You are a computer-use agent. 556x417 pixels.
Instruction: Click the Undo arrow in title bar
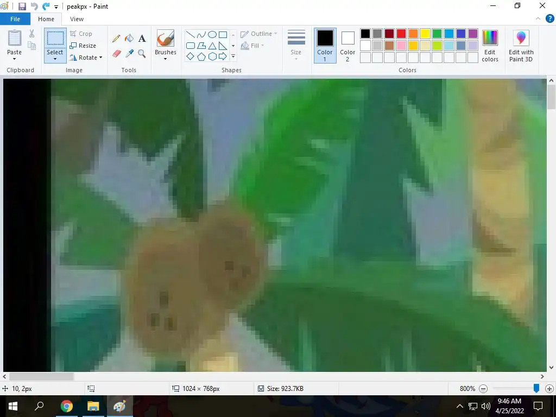pyautogui.click(x=34, y=7)
